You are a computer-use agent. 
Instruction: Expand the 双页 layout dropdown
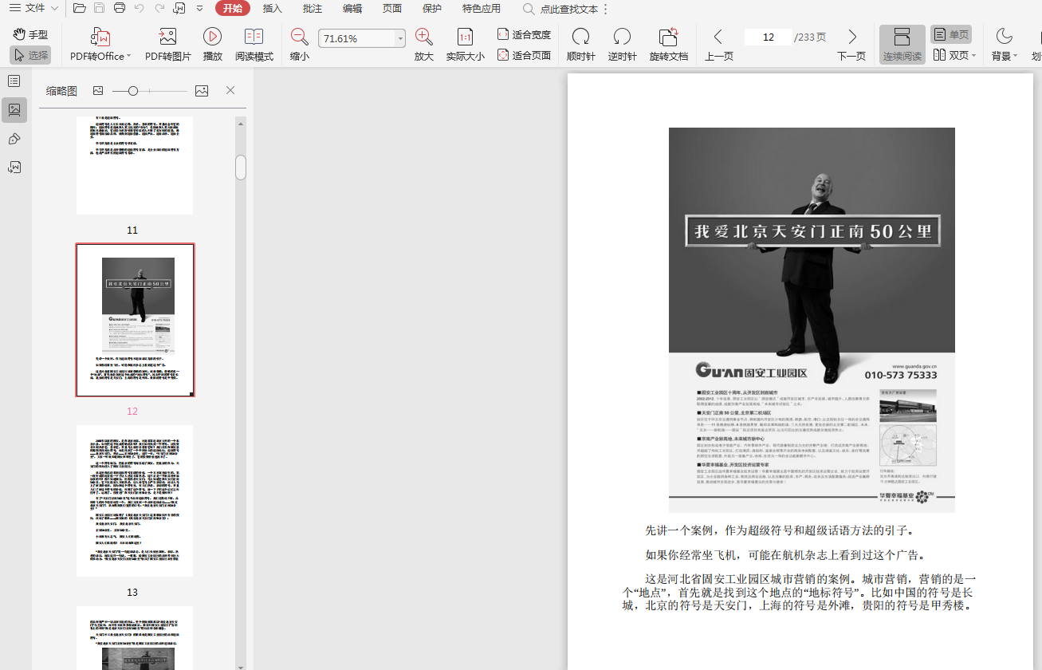(973, 56)
